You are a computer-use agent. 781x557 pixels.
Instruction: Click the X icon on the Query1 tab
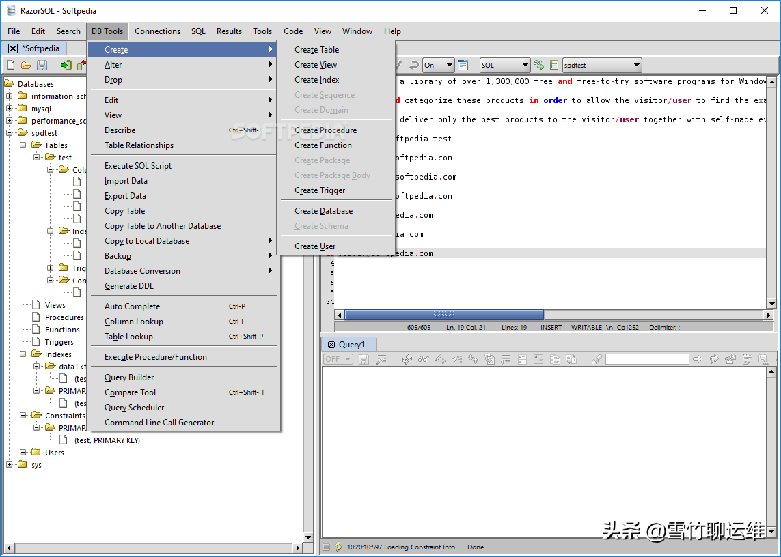pos(331,345)
